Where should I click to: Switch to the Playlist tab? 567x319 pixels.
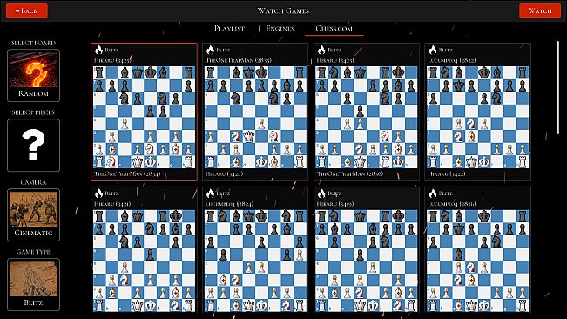pos(229,29)
